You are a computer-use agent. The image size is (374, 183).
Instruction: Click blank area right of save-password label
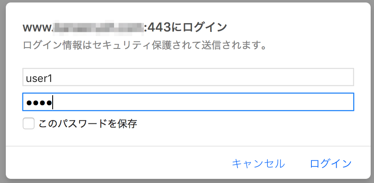pos(249,123)
